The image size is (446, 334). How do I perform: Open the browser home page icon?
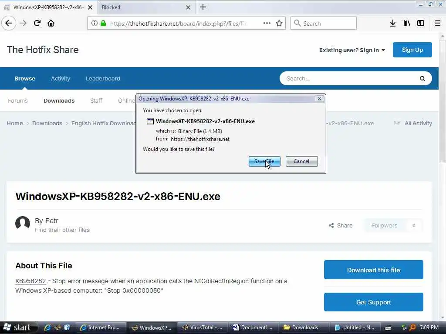click(51, 23)
